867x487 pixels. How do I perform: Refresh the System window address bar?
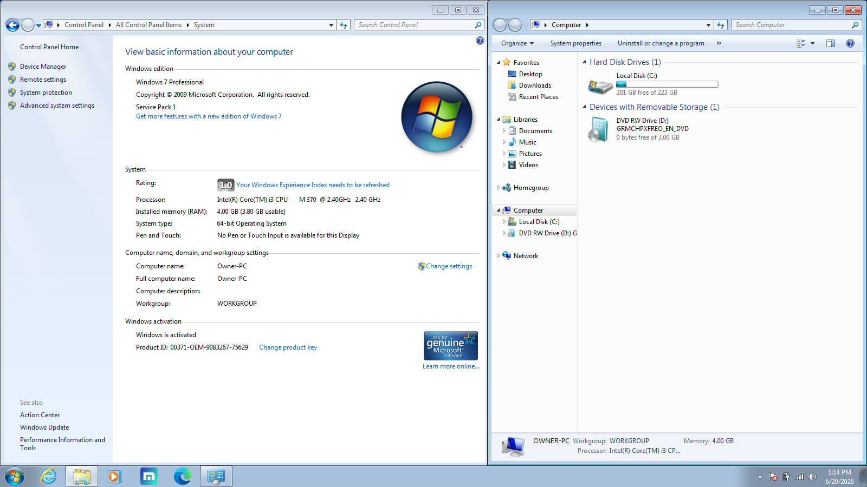[344, 25]
